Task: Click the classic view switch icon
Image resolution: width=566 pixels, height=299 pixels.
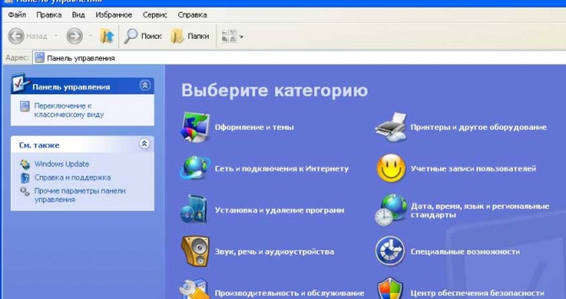Action: (x=25, y=106)
